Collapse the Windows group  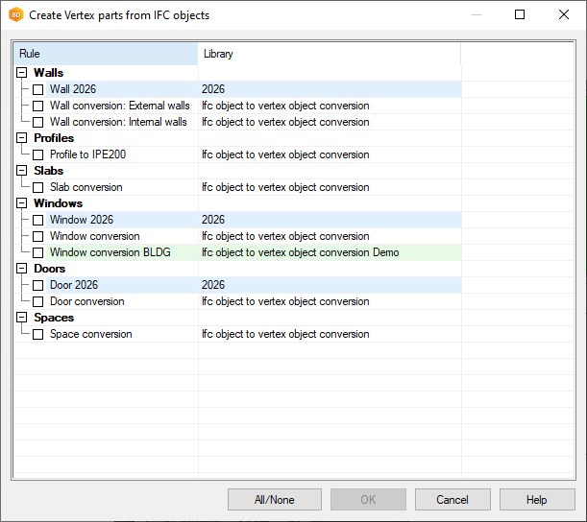[22, 203]
